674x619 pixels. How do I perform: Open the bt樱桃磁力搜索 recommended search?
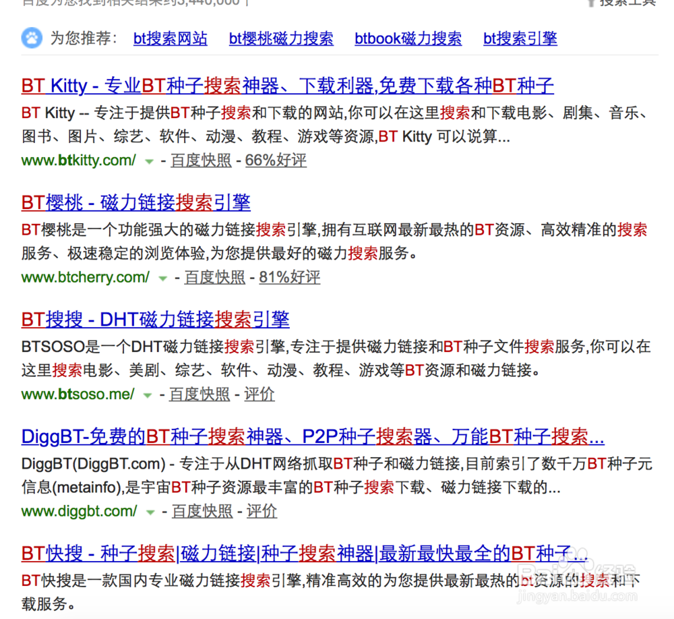click(281, 38)
